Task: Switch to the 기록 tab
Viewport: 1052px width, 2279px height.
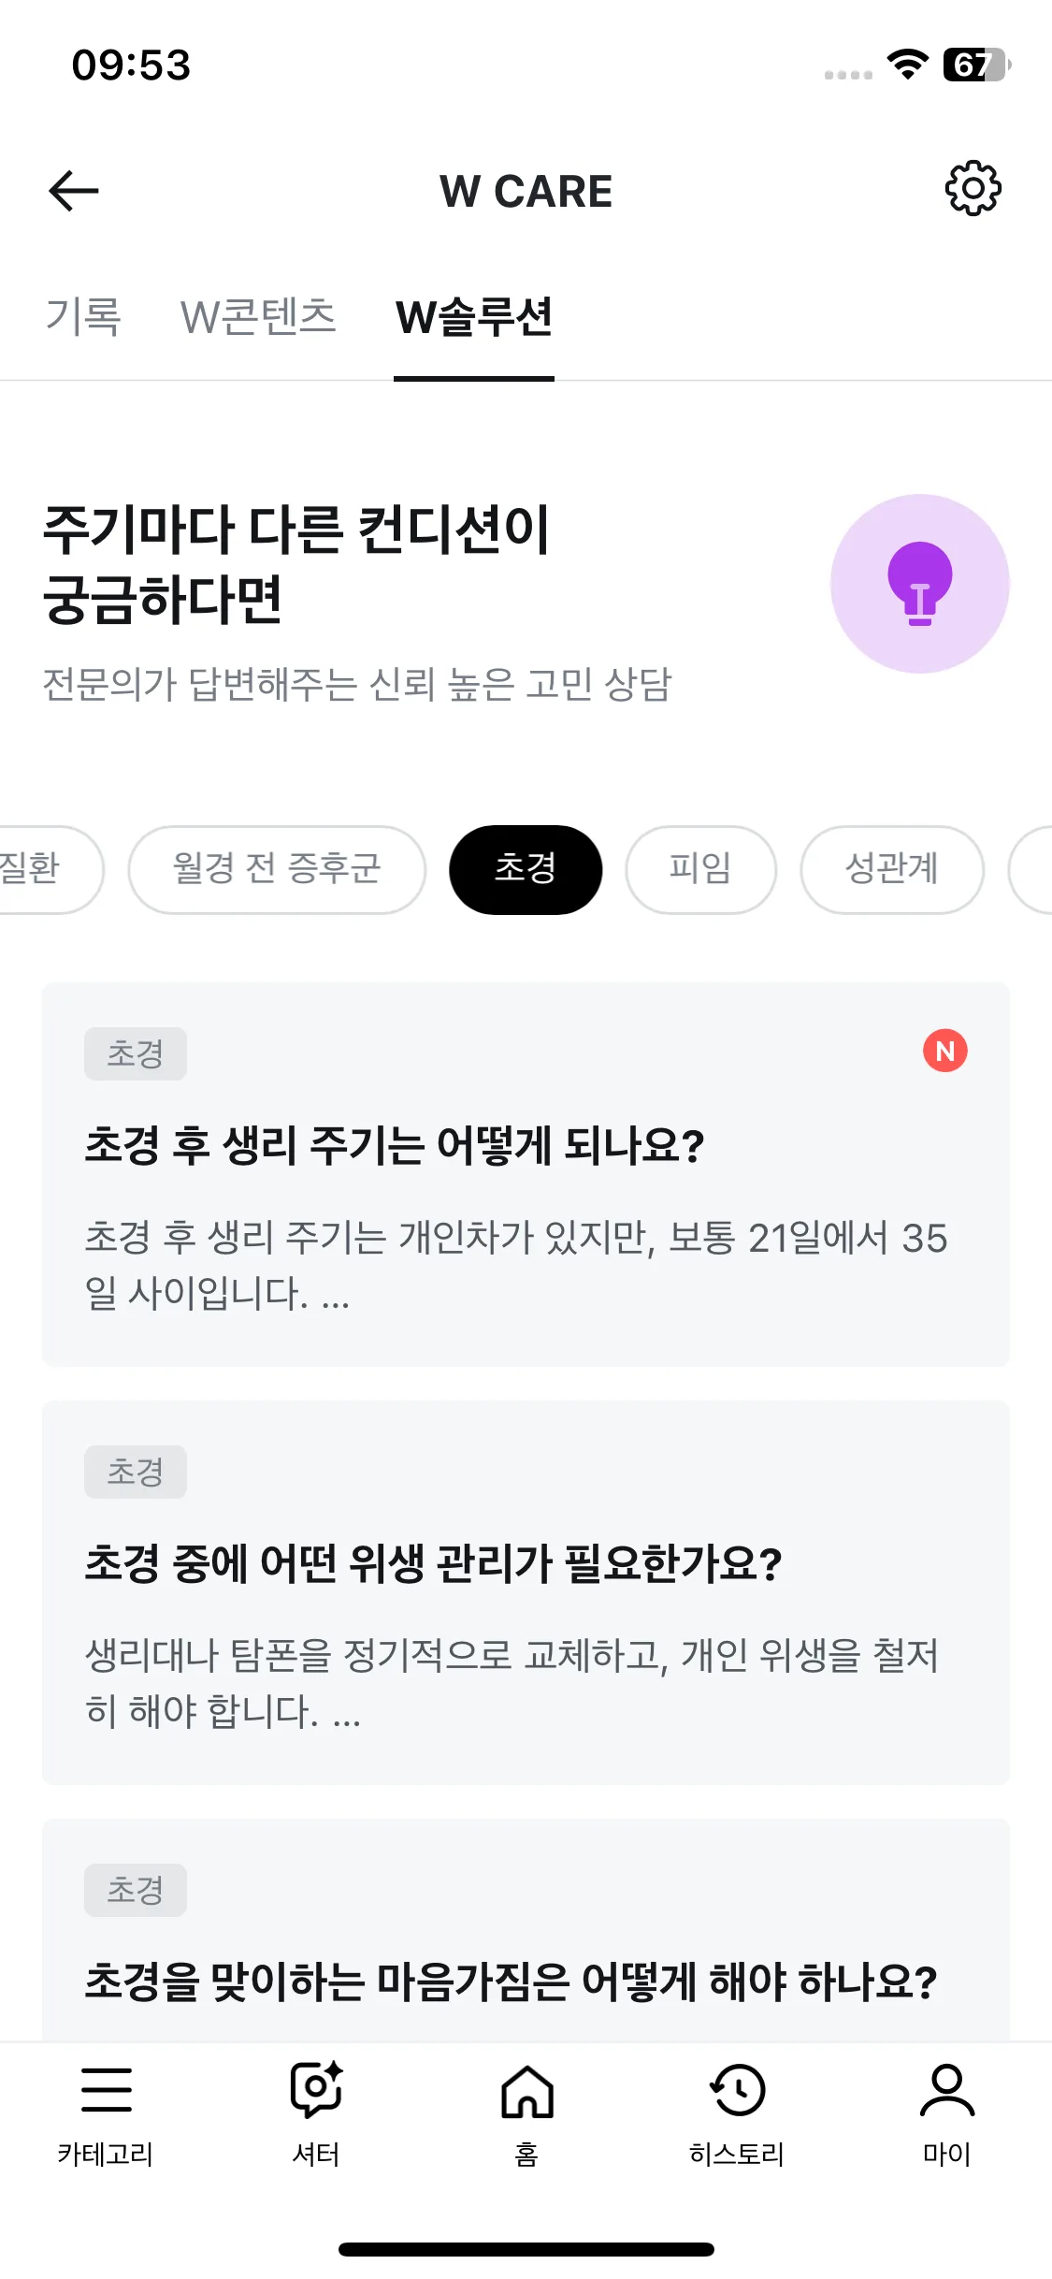Action: tap(83, 316)
